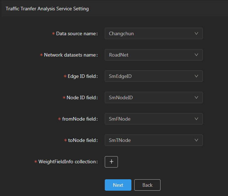228x196 pixels.
Task: Go back with the Back button
Action: click(x=147, y=185)
